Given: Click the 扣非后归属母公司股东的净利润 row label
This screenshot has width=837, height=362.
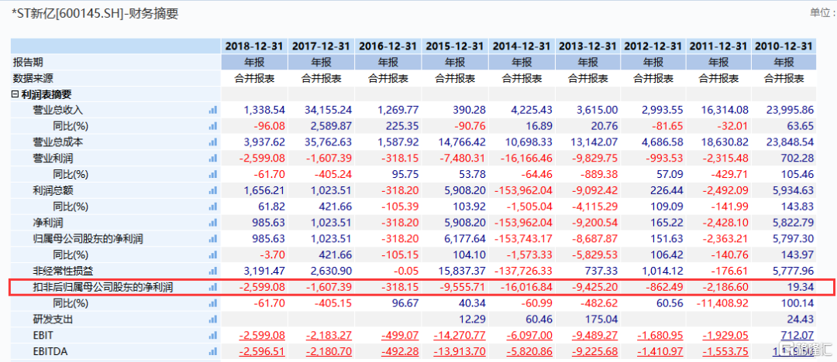Looking at the screenshot, I should pos(103,288).
